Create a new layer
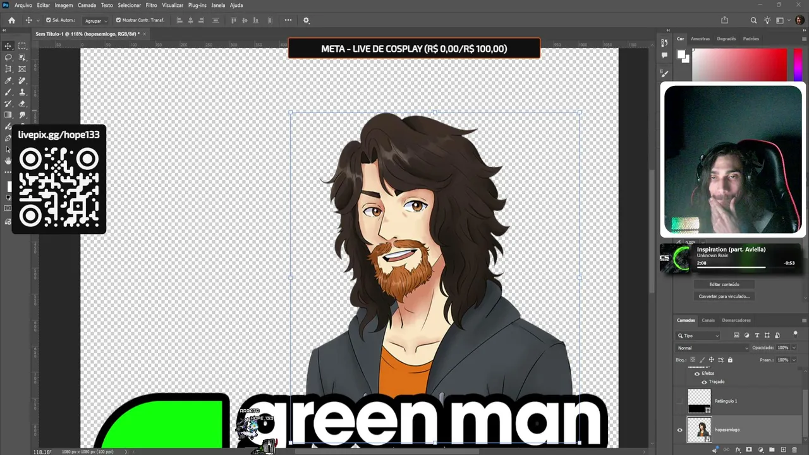 [783, 450]
